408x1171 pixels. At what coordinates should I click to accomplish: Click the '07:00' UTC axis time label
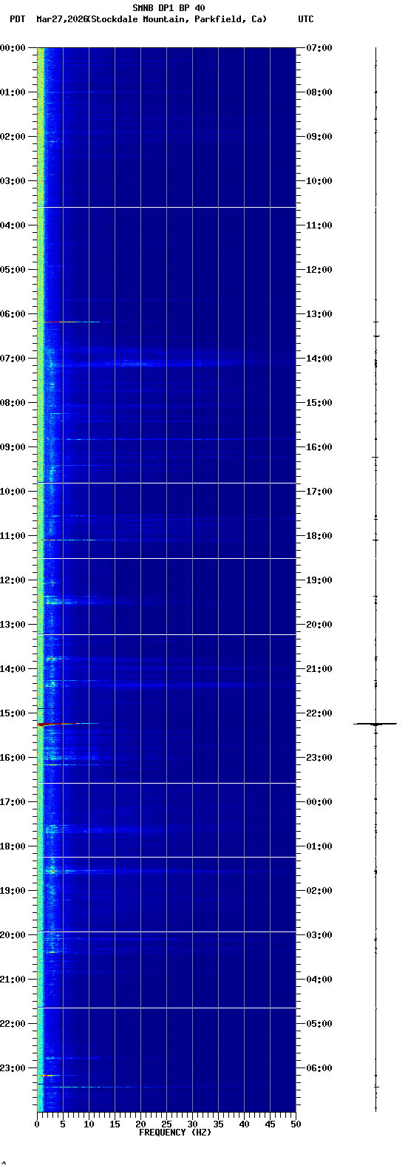coord(319,48)
